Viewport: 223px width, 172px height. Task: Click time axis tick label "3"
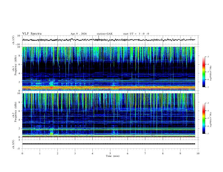[75, 153]
